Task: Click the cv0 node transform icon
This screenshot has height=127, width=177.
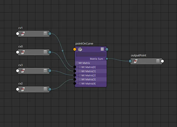Action: point(23,52)
